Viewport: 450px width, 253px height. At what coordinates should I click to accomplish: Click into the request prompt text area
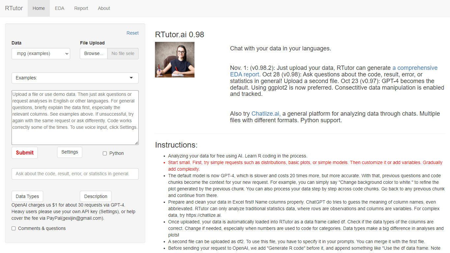[75, 118]
